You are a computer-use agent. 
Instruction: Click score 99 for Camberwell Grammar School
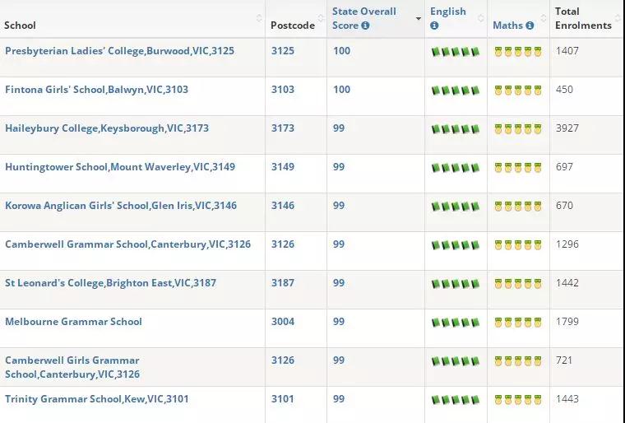point(339,244)
